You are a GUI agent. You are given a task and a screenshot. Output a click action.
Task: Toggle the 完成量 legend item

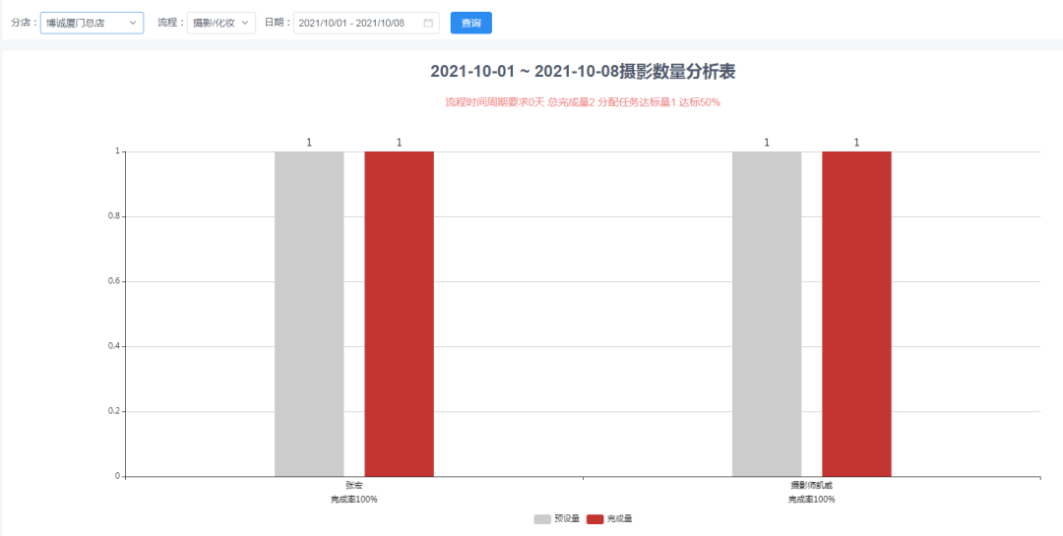click(x=609, y=519)
